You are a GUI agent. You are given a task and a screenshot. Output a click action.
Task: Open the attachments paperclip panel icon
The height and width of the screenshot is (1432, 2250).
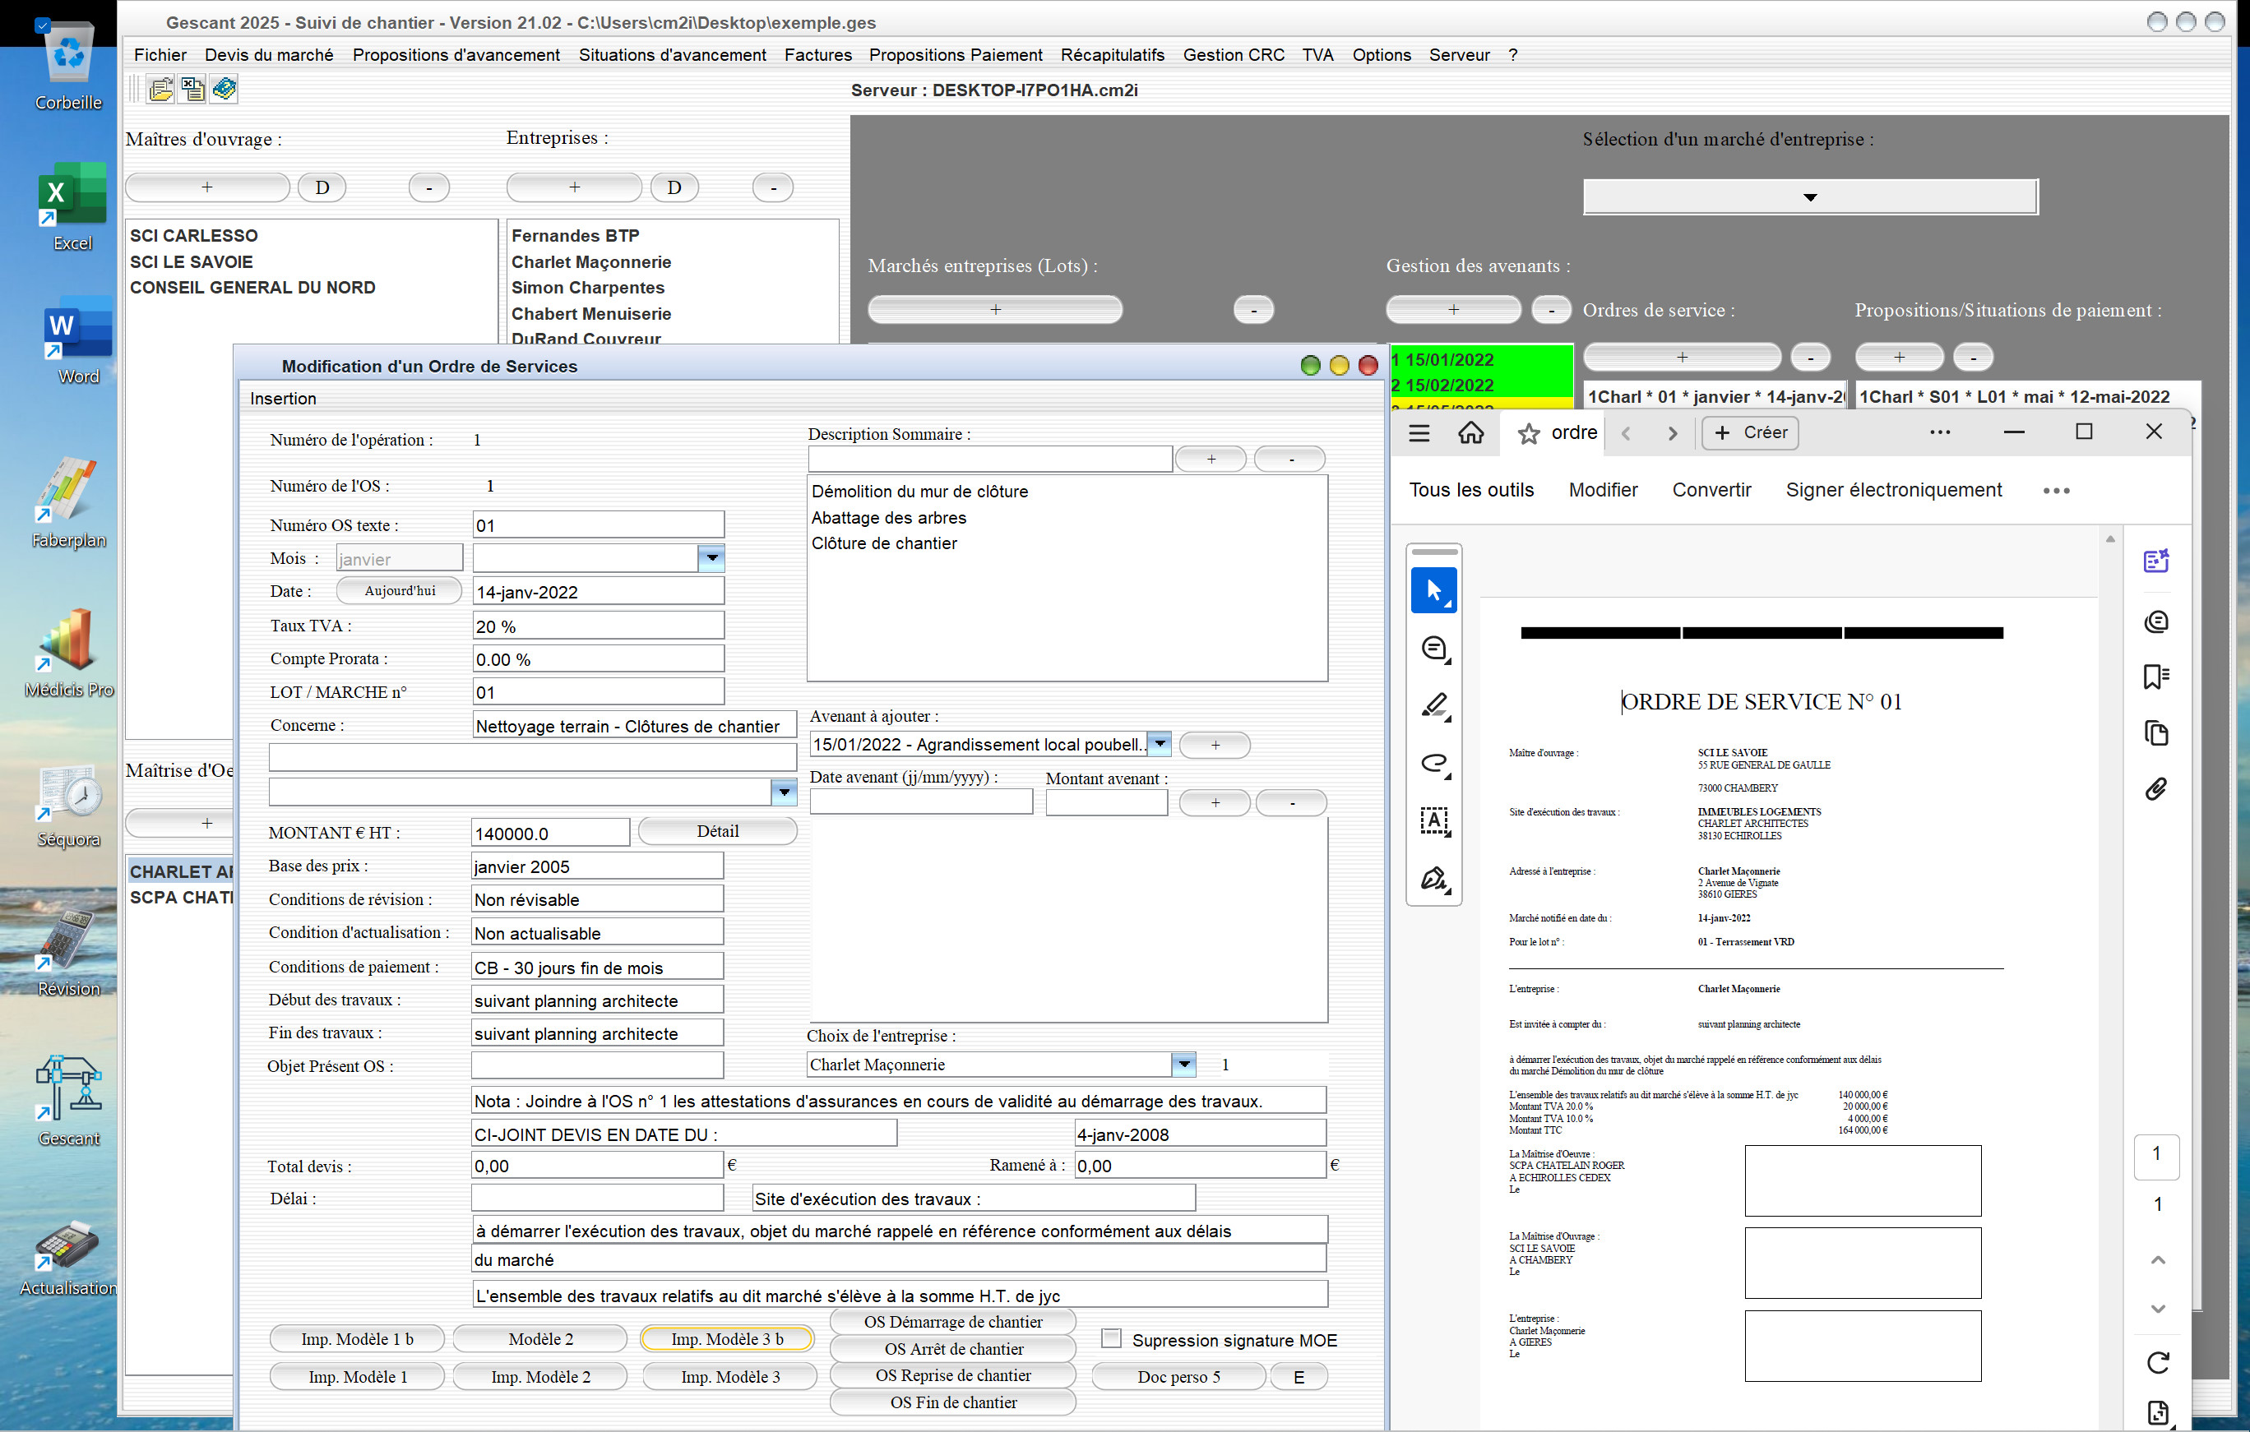point(2156,789)
